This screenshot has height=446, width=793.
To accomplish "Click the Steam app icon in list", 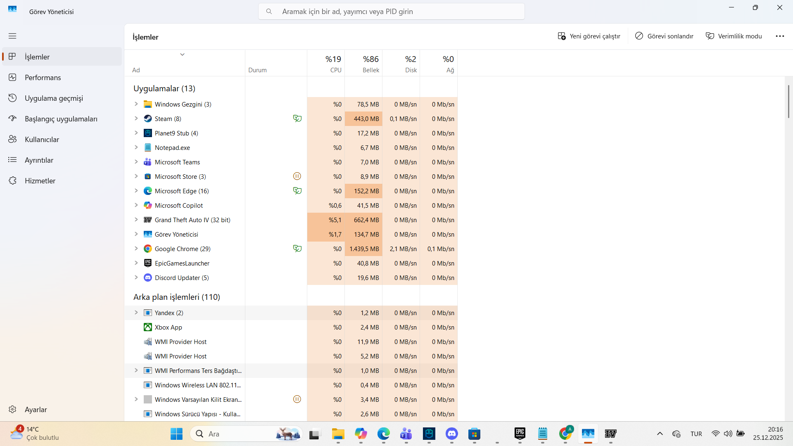I will (x=147, y=119).
